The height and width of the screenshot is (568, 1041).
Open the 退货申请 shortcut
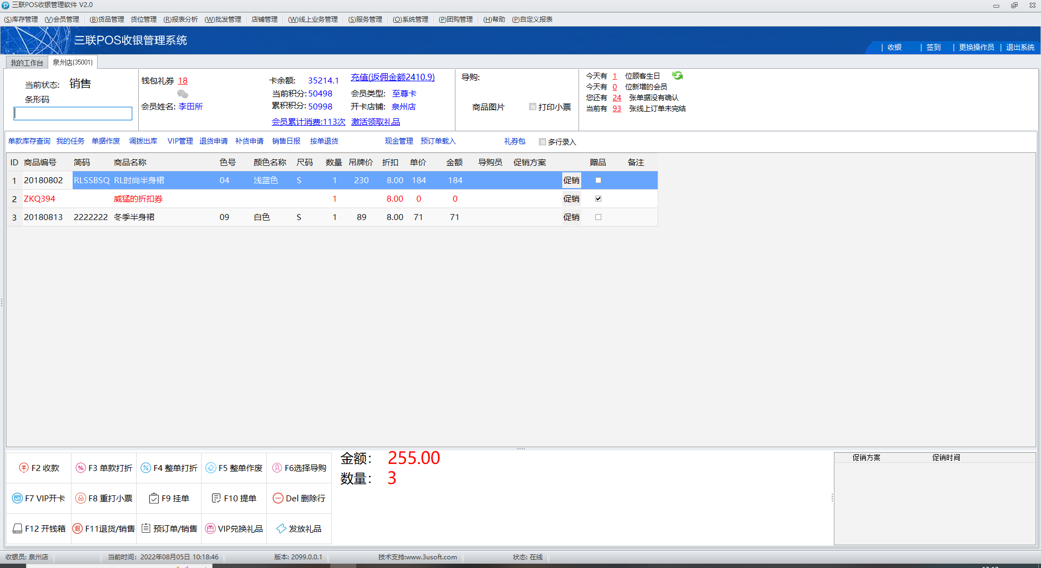click(x=214, y=141)
